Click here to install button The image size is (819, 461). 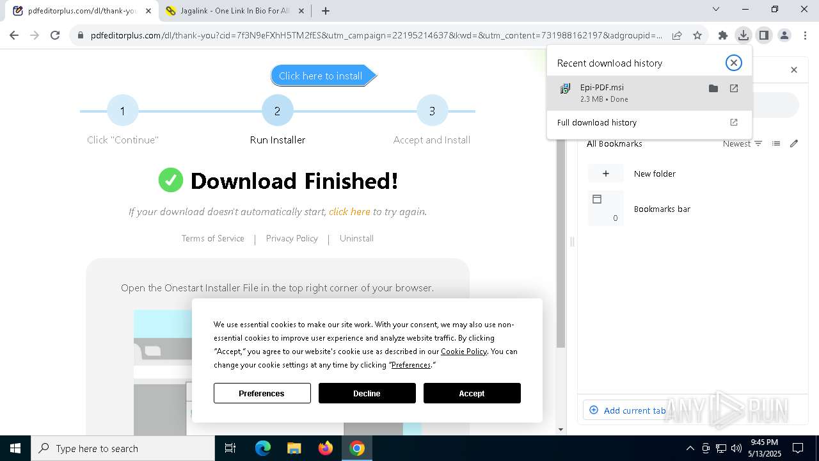point(323,76)
